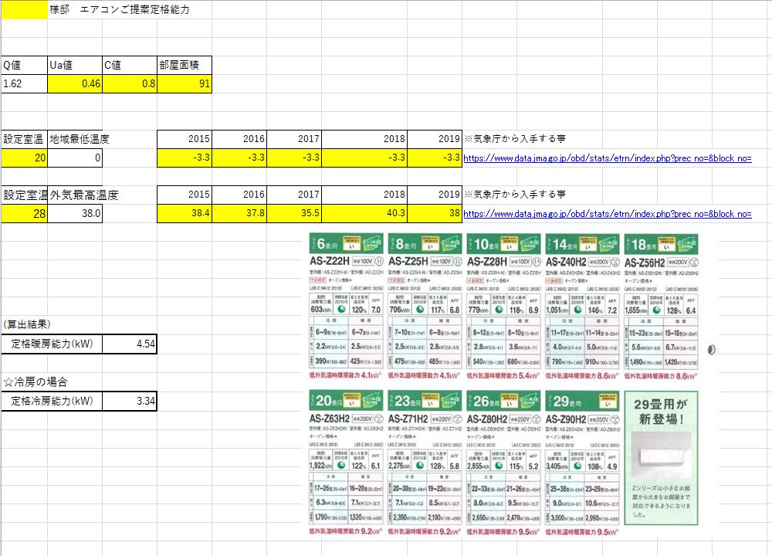
Task: Select the ☆冷房の場合 label cell
Action: coord(36,381)
